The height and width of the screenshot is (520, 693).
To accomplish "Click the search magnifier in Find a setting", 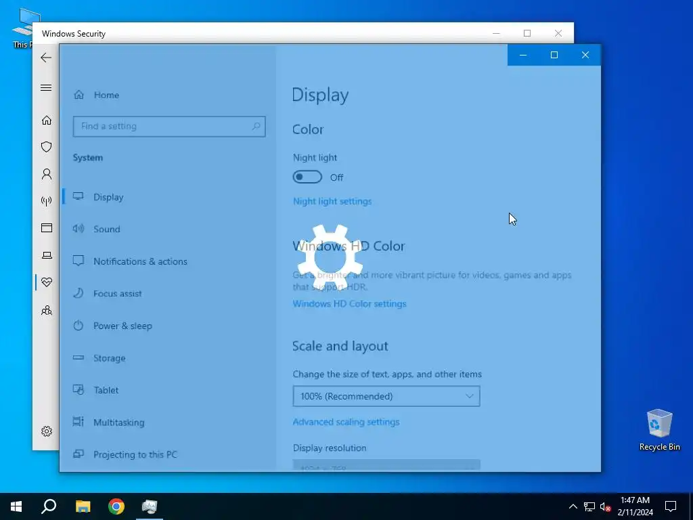I will click(256, 127).
